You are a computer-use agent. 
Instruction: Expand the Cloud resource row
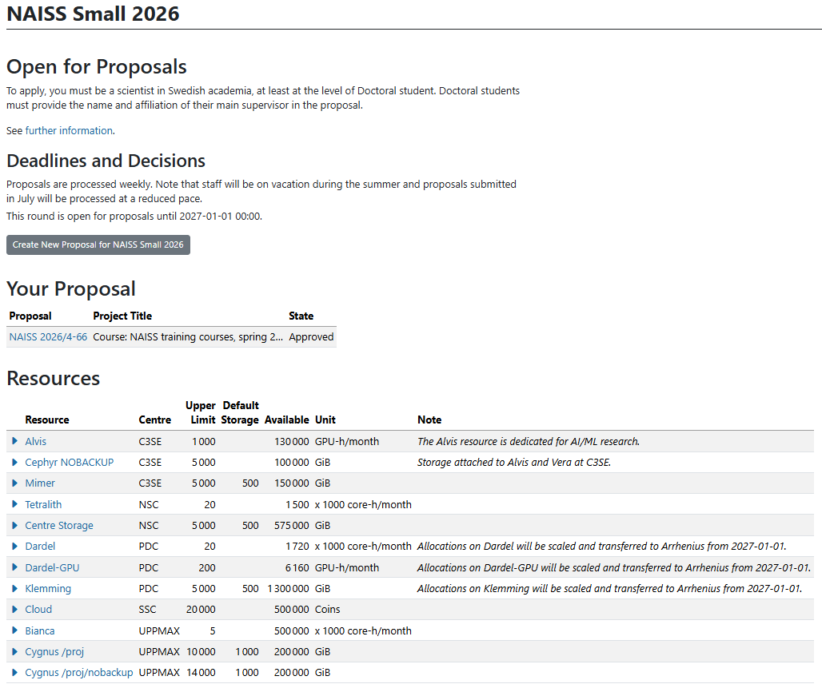(x=14, y=609)
